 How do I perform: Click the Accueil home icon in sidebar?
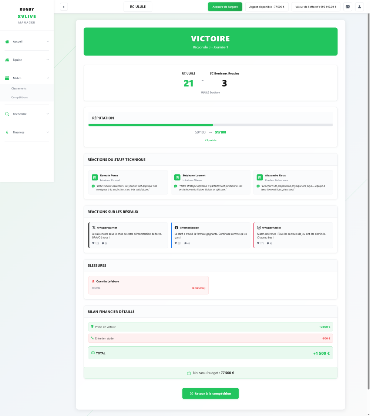[7, 41]
